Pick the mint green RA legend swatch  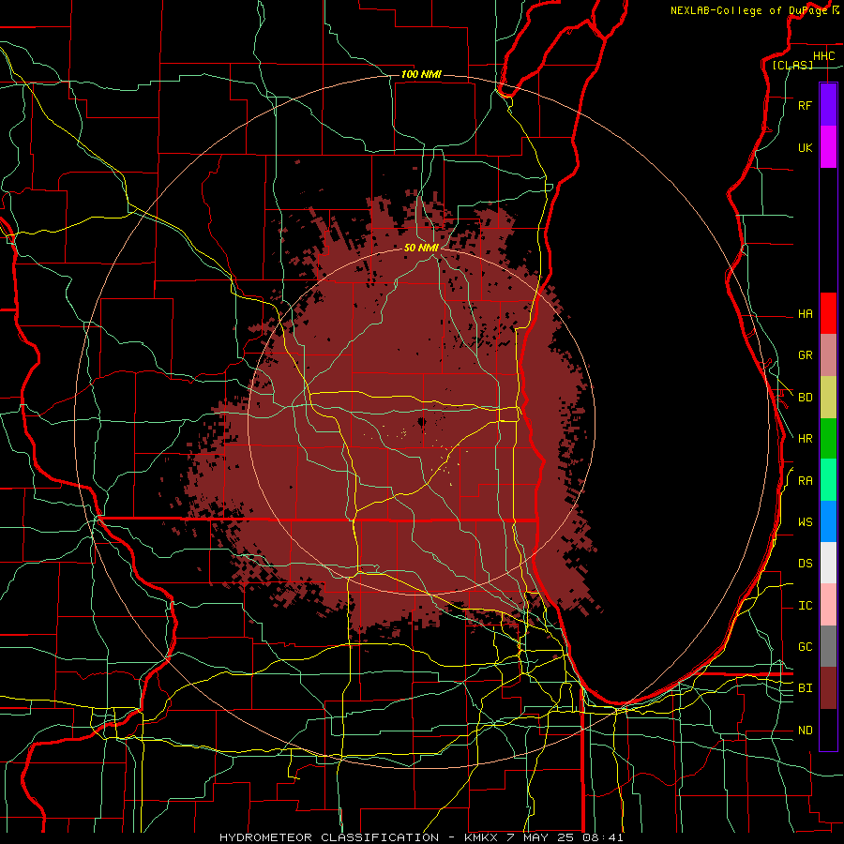tap(828, 480)
